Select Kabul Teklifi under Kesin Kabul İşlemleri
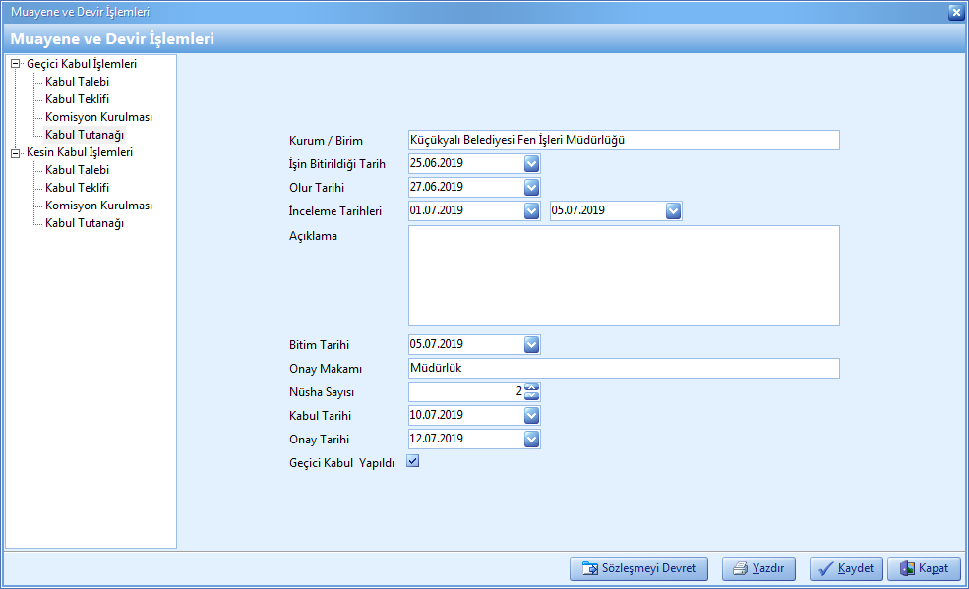This screenshot has height=589, width=969. pos(77,188)
